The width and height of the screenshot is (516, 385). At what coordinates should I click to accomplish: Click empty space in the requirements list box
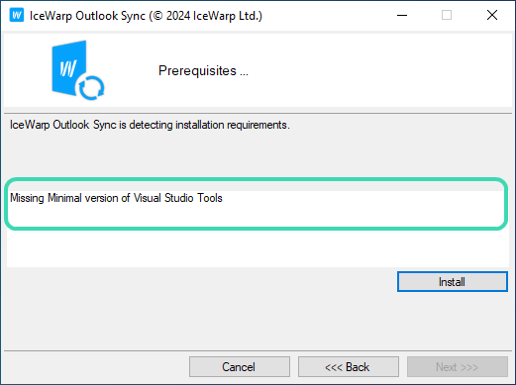tap(258, 247)
